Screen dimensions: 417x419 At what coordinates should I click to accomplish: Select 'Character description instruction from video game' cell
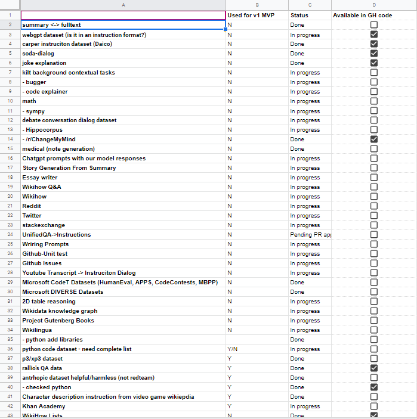(123, 396)
